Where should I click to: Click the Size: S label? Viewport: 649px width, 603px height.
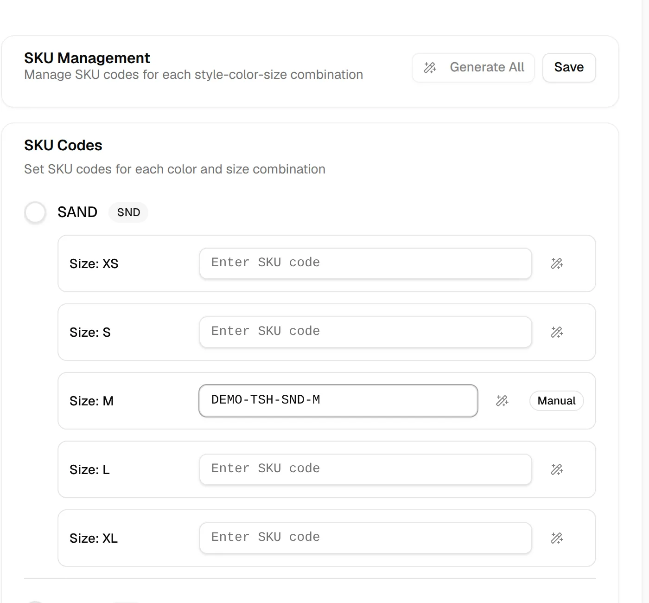90,332
